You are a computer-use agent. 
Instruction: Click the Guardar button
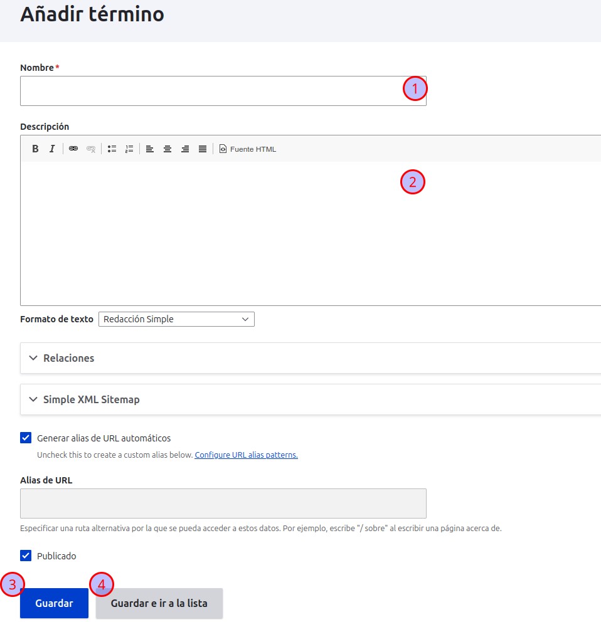pyautogui.click(x=54, y=603)
